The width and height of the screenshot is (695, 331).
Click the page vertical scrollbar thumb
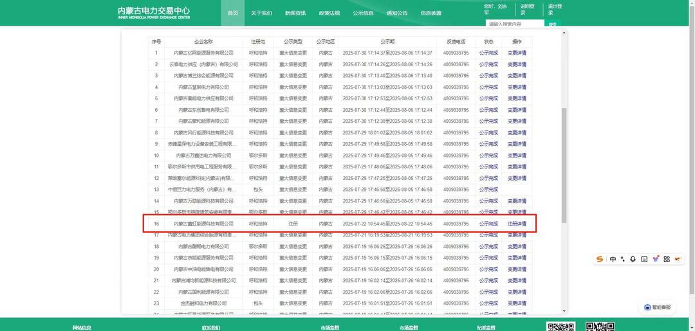coord(564,164)
